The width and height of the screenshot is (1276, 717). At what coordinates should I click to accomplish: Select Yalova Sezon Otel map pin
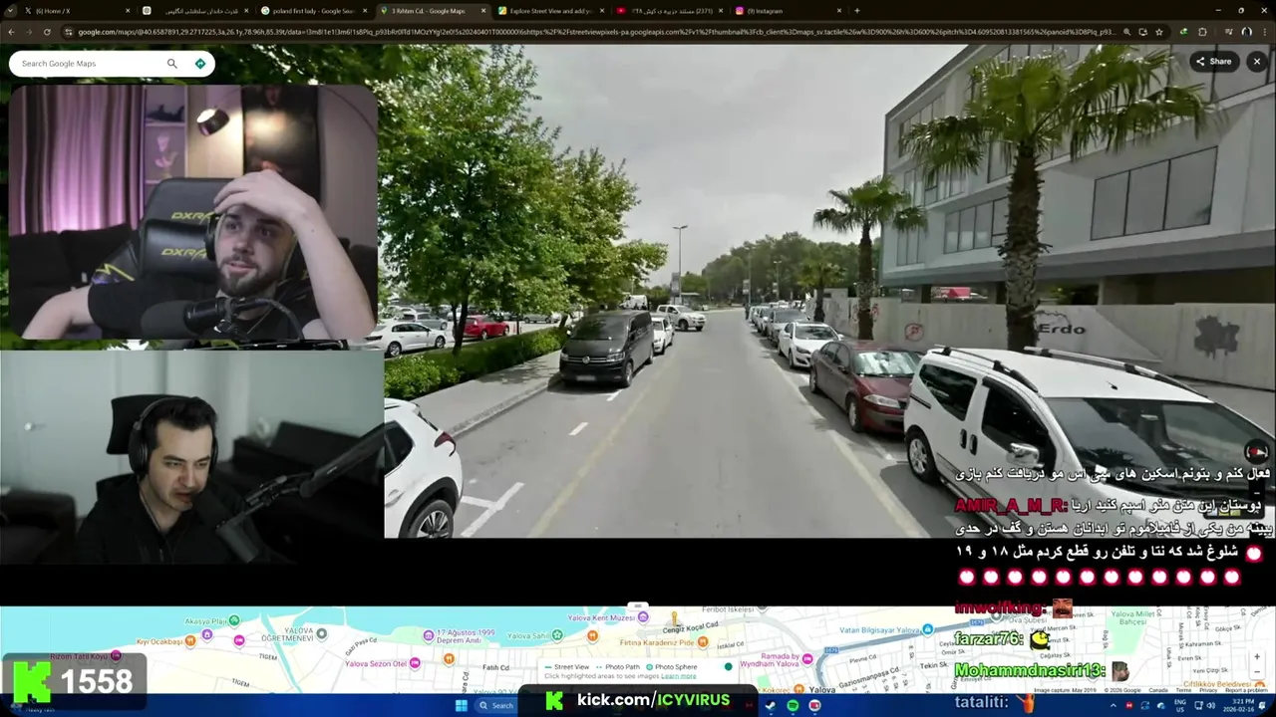415,663
